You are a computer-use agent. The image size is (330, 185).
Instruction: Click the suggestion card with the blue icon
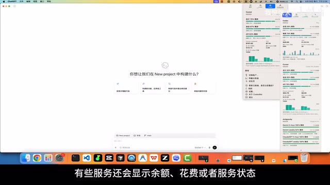click(126, 87)
